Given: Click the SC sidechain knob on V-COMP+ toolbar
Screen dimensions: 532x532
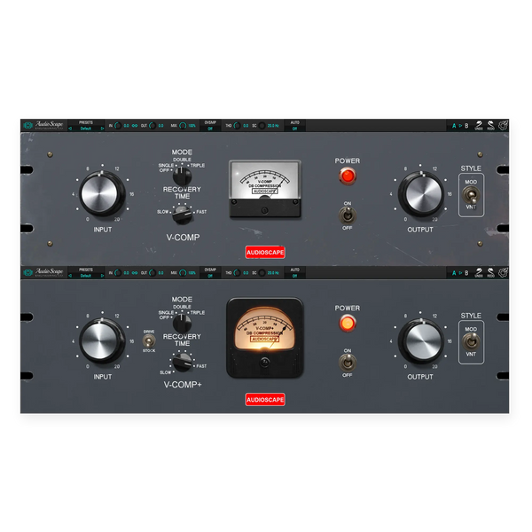Looking at the screenshot, I should point(262,273).
